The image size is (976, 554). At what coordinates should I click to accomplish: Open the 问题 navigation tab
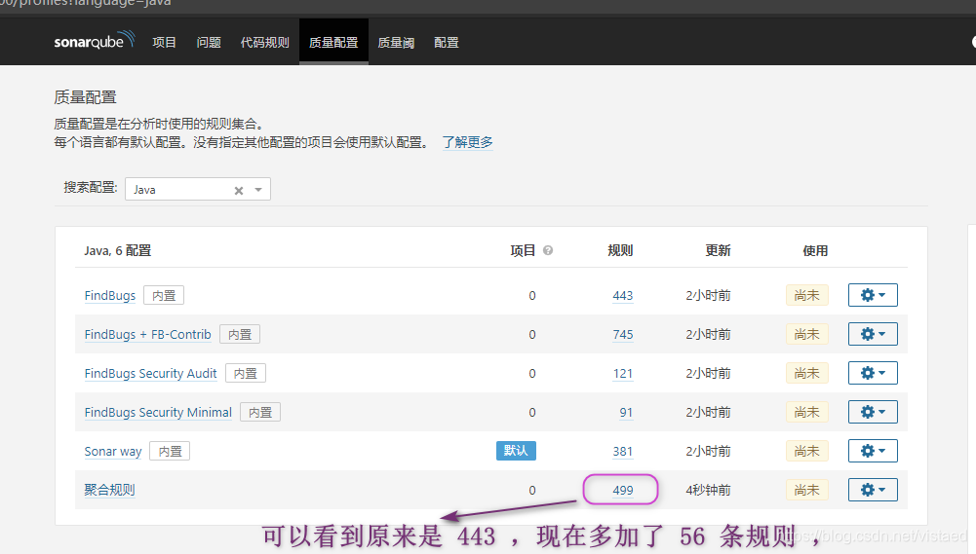coord(209,42)
